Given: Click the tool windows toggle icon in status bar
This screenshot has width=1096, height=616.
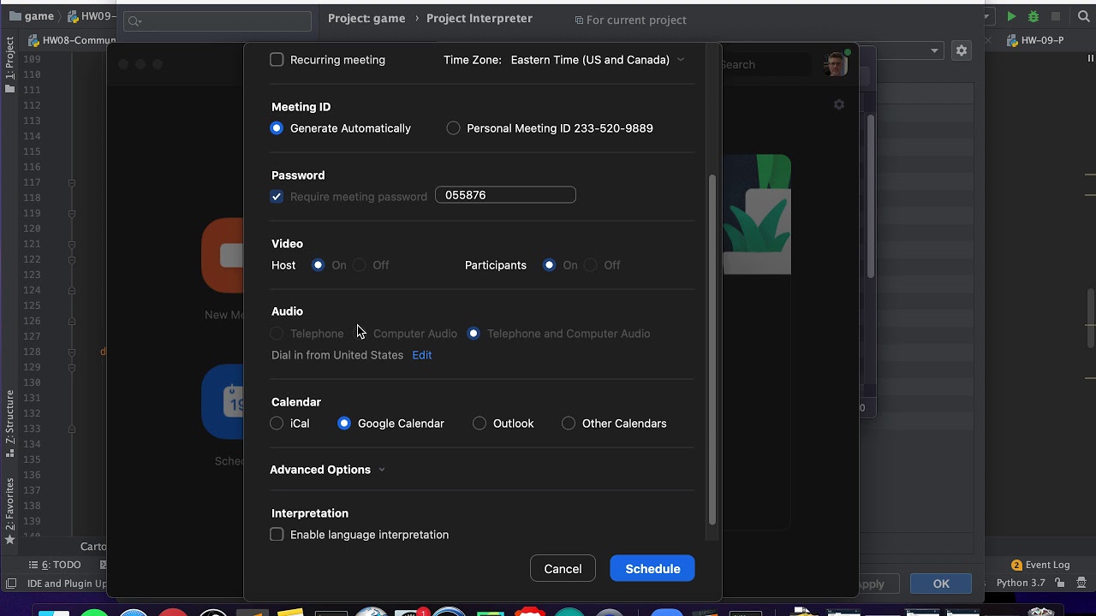Looking at the screenshot, I should pos(11,583).
